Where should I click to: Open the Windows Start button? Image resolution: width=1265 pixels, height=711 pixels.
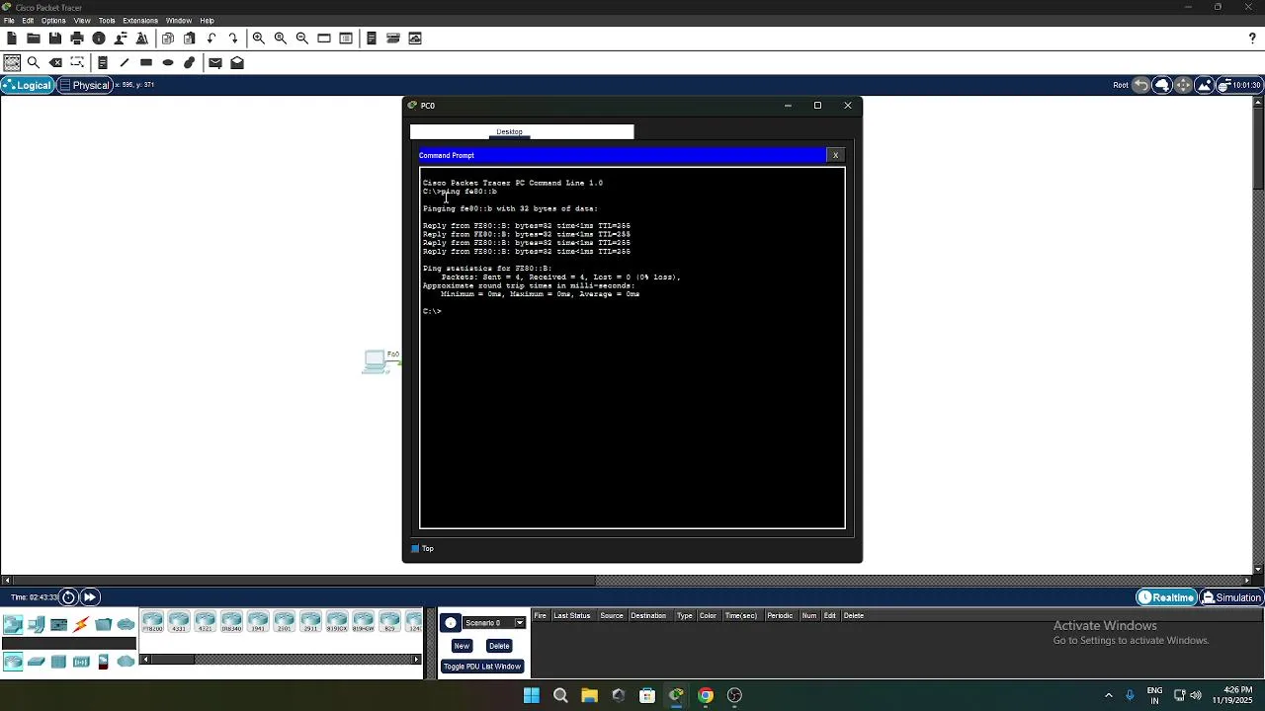(532, 695)
